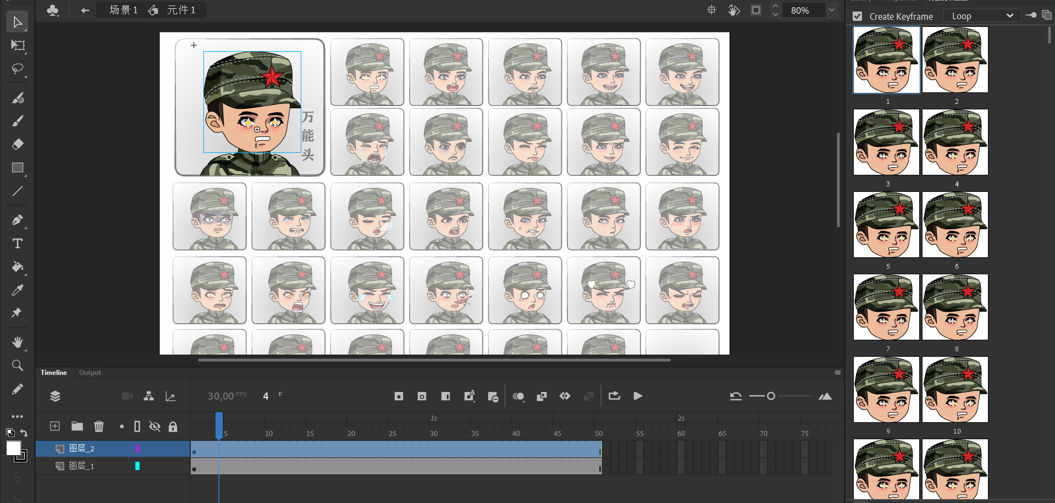Delete the selected layer with trash icon

click(99, 426)
